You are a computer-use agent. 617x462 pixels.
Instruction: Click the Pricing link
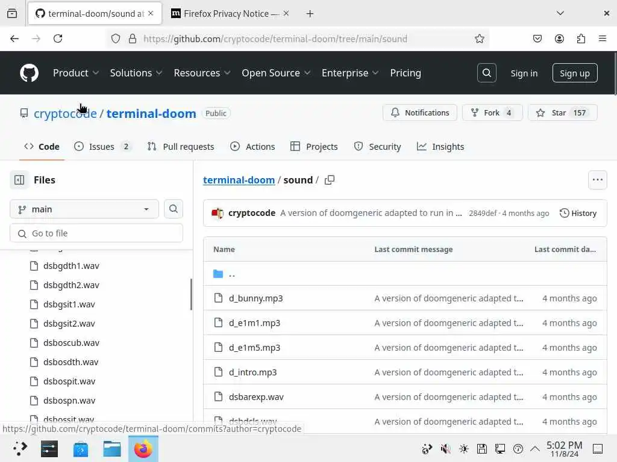tap(406, 73)
